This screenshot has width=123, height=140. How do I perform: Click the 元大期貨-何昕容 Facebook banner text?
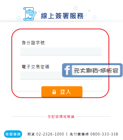pyautogui.click(x=96, y=71)
